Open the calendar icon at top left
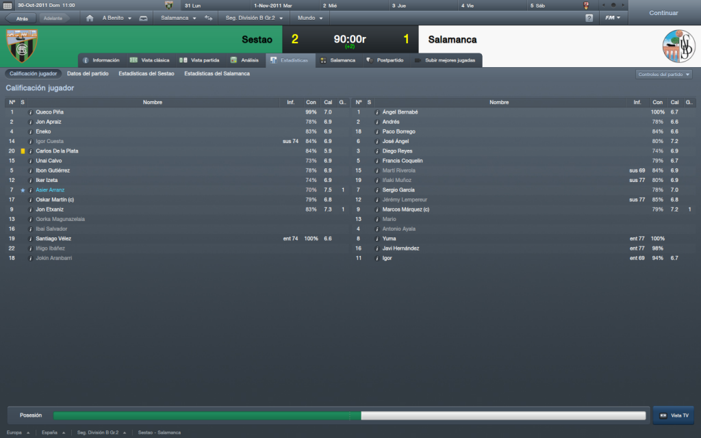Screen dimensions: 701x438 (x=8, y=5)
